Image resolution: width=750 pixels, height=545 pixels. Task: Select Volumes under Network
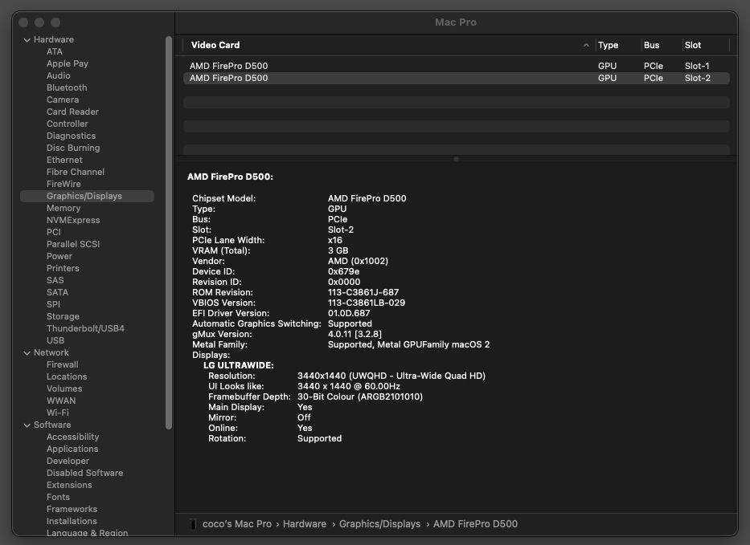tap(64, 388)
